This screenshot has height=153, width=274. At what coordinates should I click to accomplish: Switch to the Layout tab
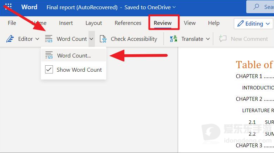[x=94, y=23]
